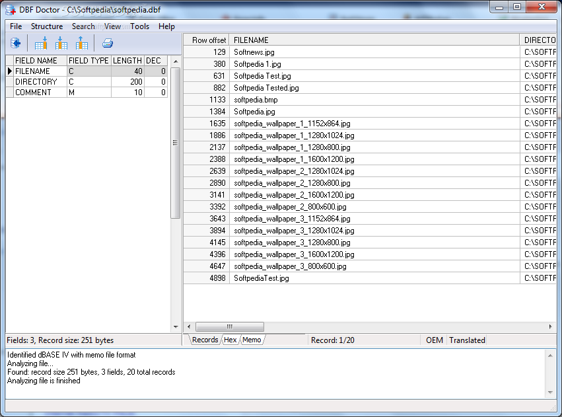Screen dimensions: 562x417
Task: Click the length value 200
Action: pyautogui.click(x=128, y=82)
